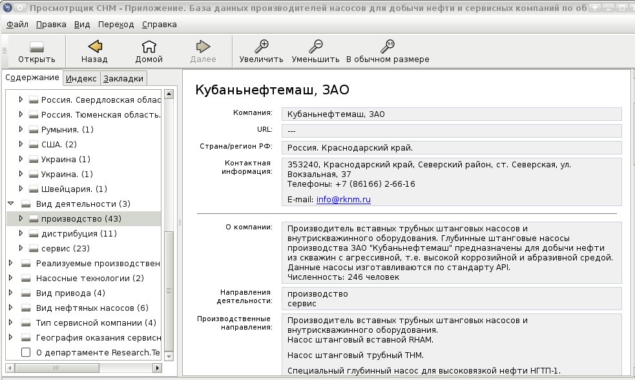Viewport: 635px width, 380px height.
Task: Select Вид нефтяных насосов (6) entry
Action: 92,308
